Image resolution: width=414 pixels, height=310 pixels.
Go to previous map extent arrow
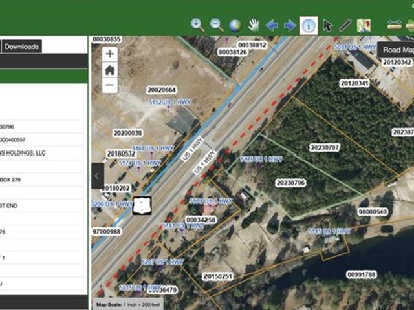(272, 25)
